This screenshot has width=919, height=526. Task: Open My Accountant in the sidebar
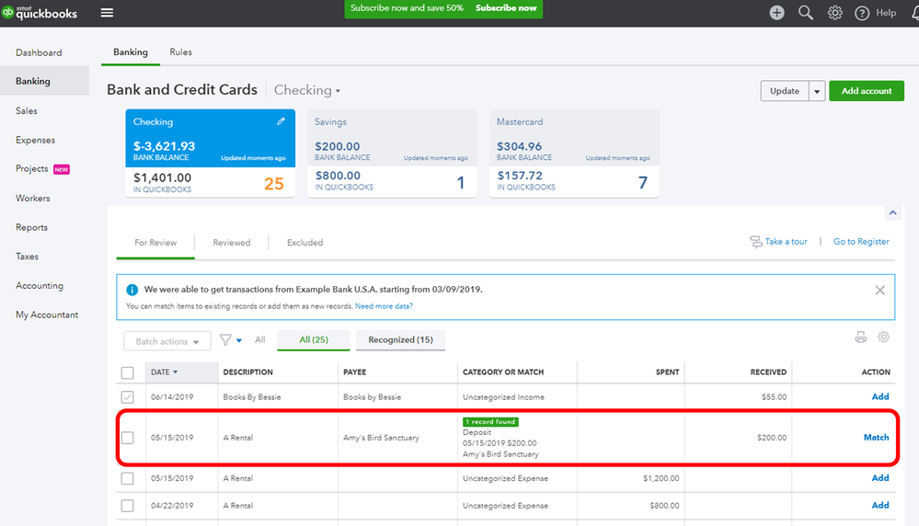click(x=47, y=314)
